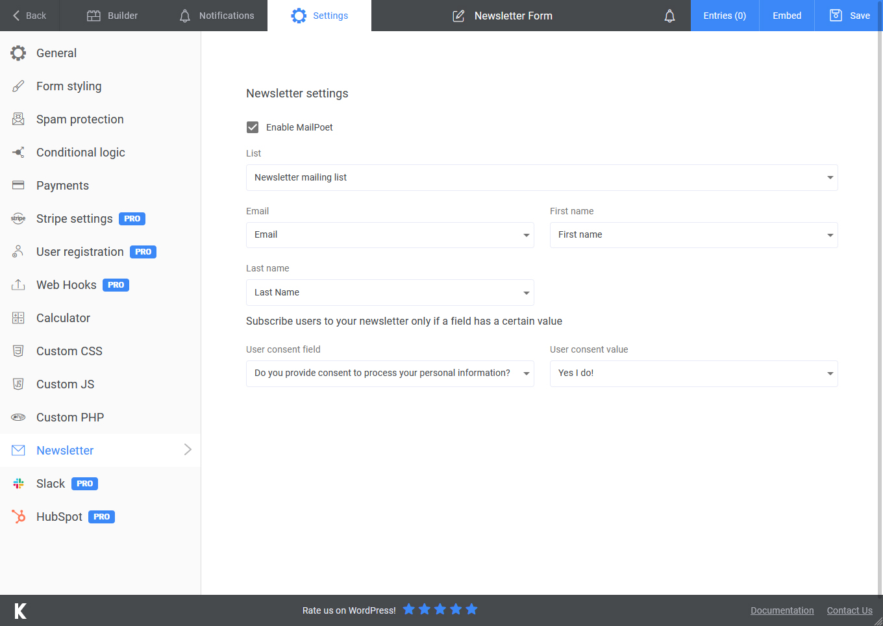Image resolution: width=883 pixels, height=626 pixels.
Task: Open the Custom JS section
Action: tap(100, 384)
